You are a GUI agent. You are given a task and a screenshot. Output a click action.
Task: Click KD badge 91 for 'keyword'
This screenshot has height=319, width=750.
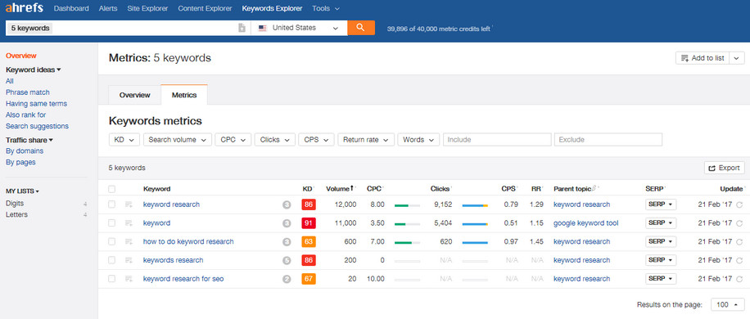tap(309, 223)
